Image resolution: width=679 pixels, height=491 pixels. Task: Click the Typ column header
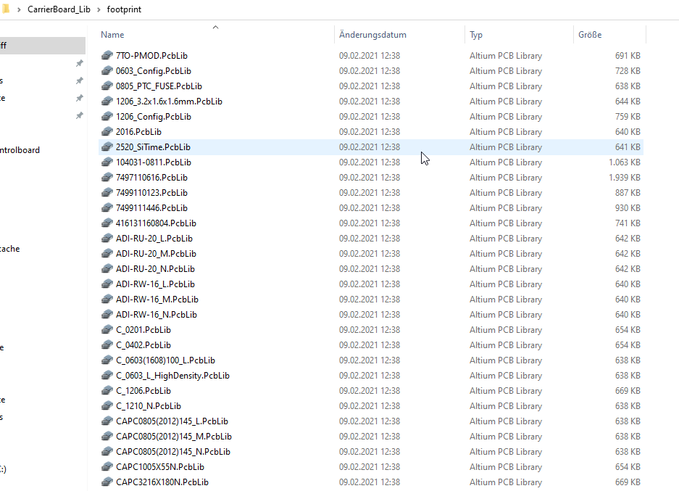pyautogui.click(x=476, y=35)
